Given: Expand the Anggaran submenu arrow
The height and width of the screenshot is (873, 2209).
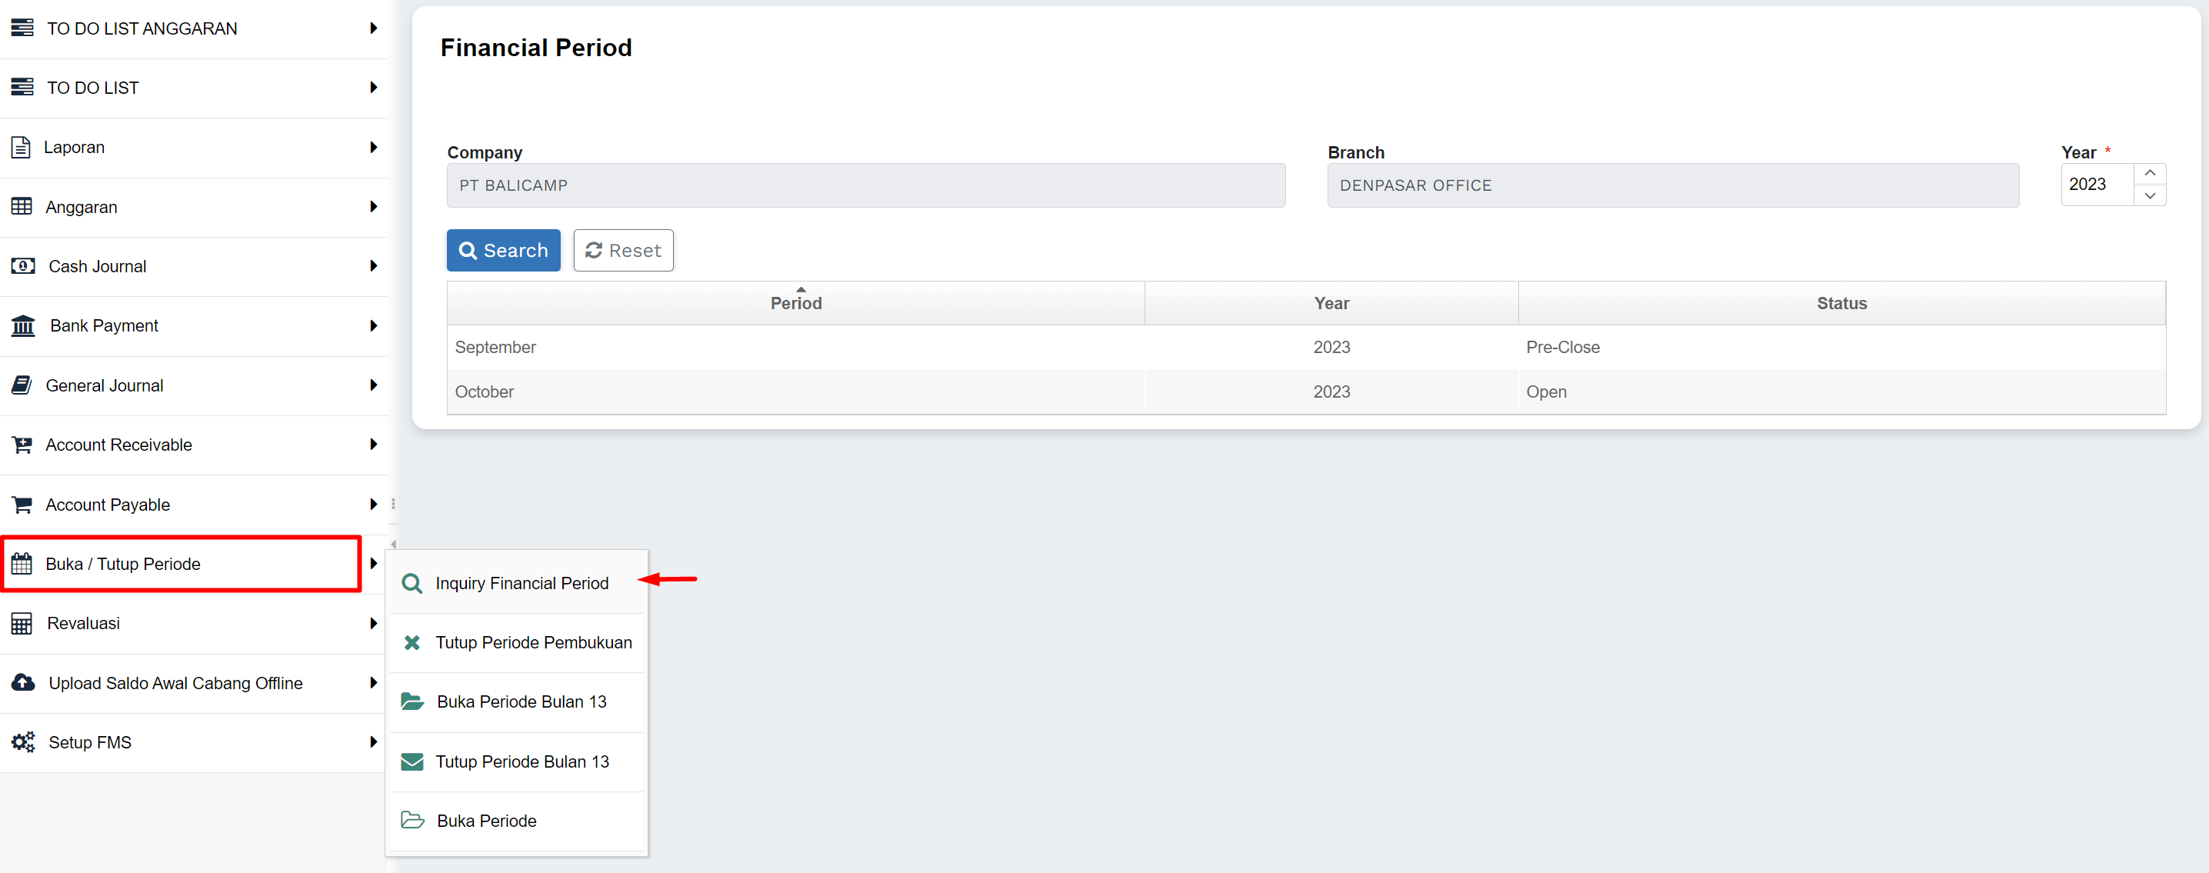Looking at the screenshot, I should (373, 207).
